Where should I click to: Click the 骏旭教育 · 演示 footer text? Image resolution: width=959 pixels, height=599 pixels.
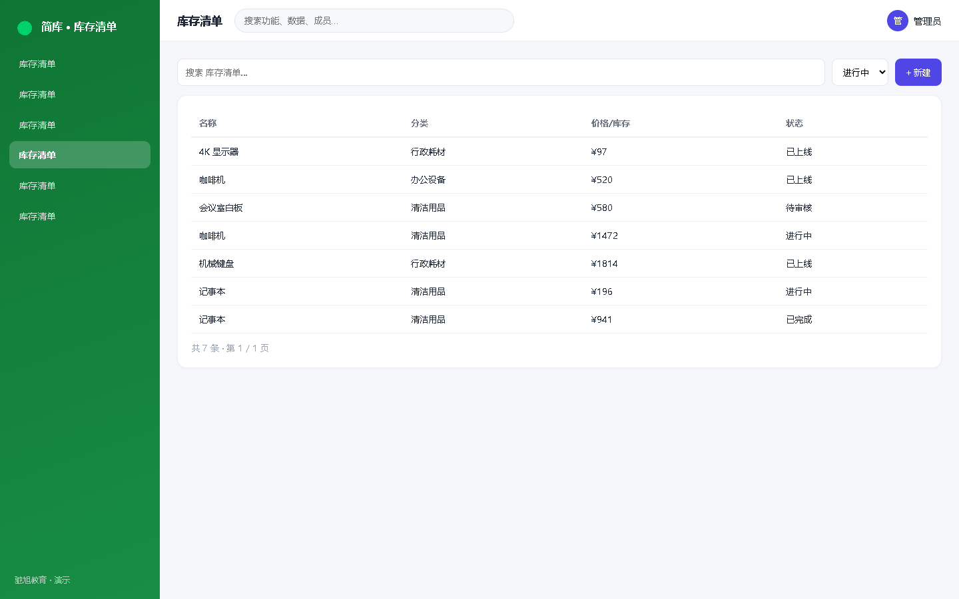[42, 580]
